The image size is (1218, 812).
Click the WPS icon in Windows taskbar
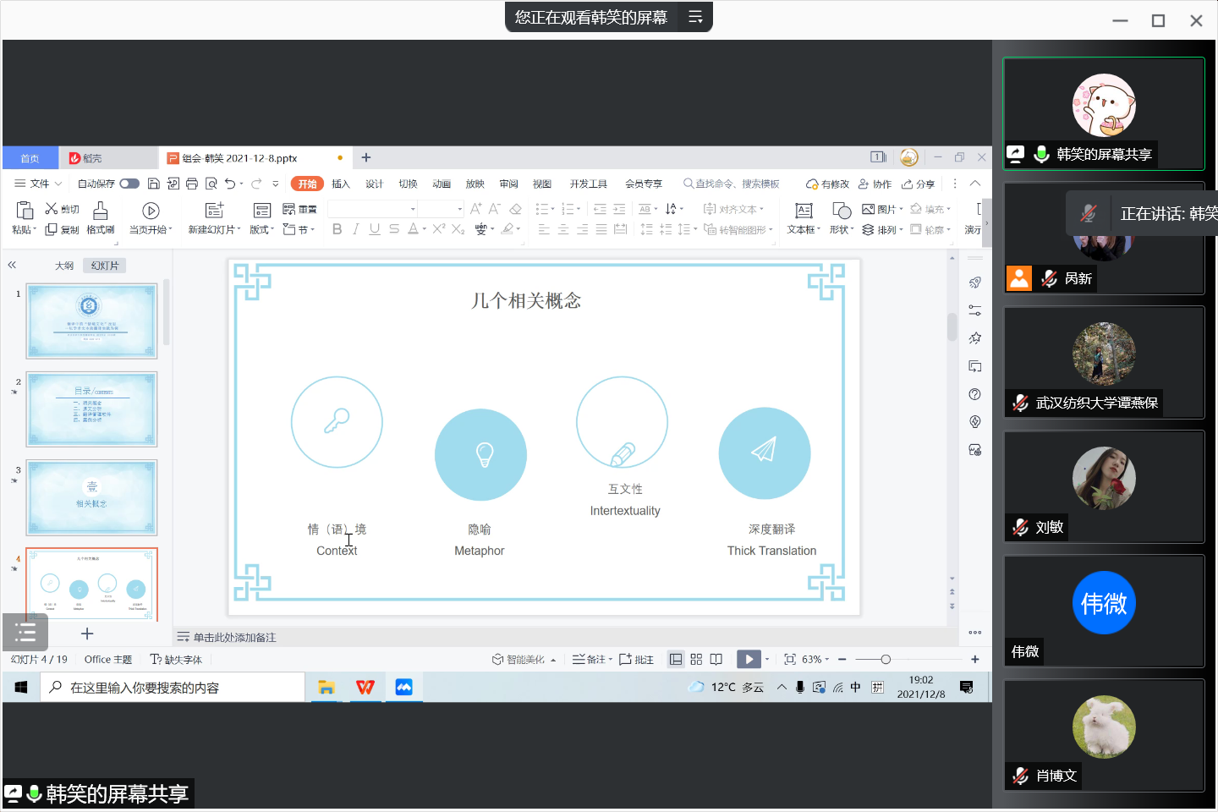(x=365, y=687)
